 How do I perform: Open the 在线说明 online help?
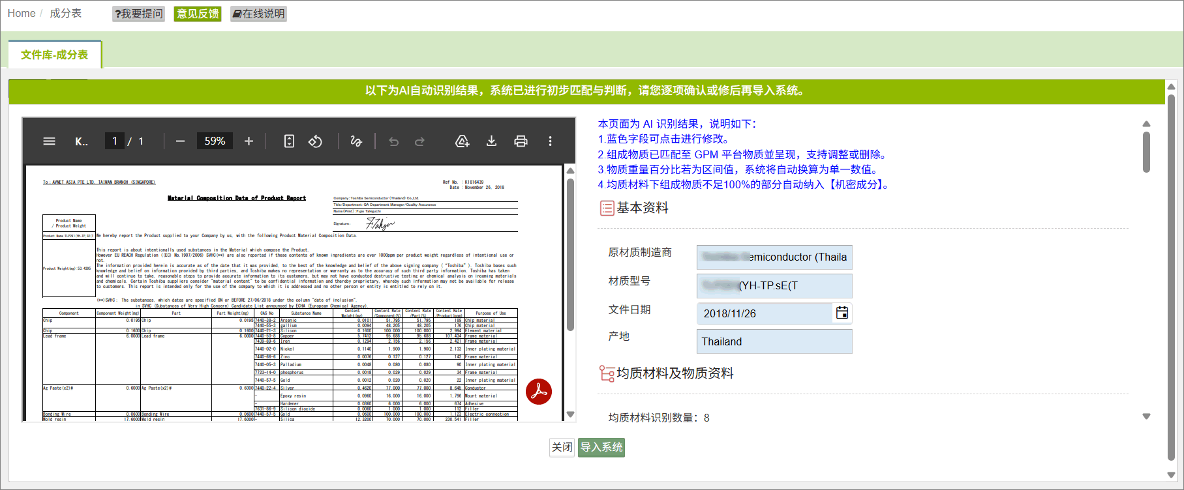(x=258, y=14)
